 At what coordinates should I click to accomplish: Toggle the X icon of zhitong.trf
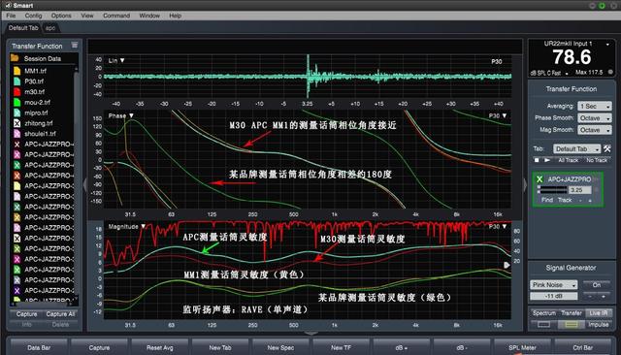17,123
